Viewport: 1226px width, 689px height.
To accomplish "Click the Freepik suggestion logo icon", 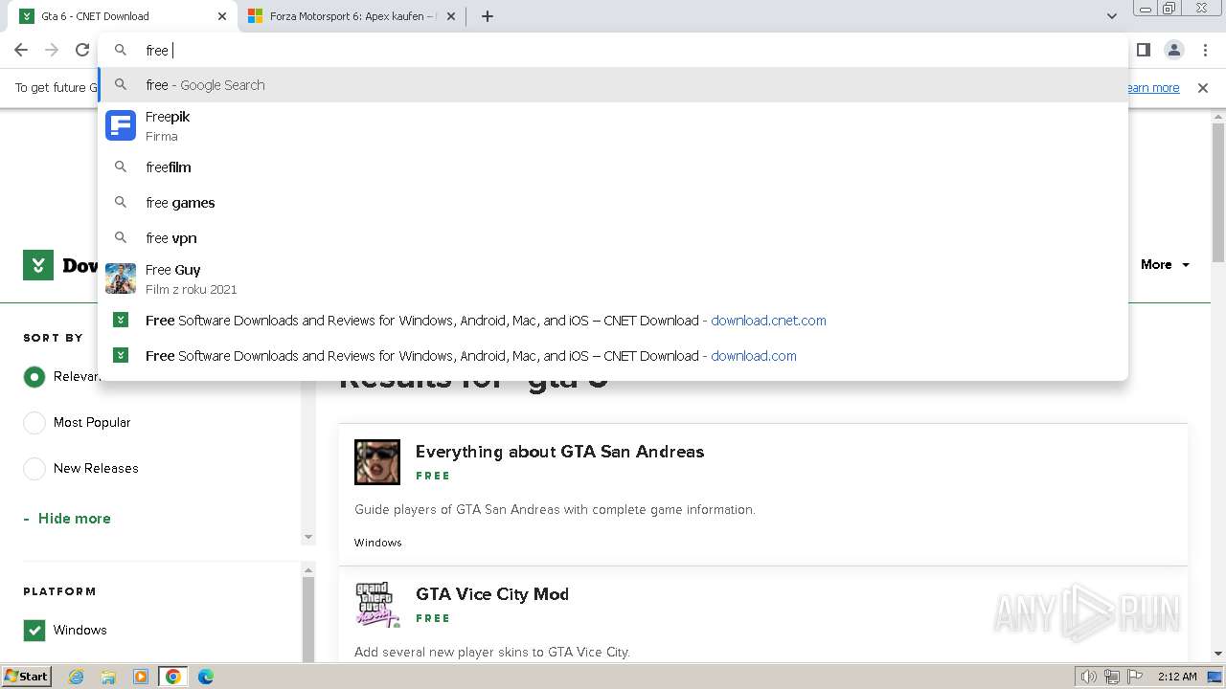I will [121, 125].
